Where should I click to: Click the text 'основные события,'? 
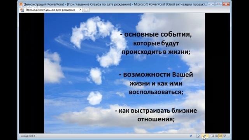[158, 35]
